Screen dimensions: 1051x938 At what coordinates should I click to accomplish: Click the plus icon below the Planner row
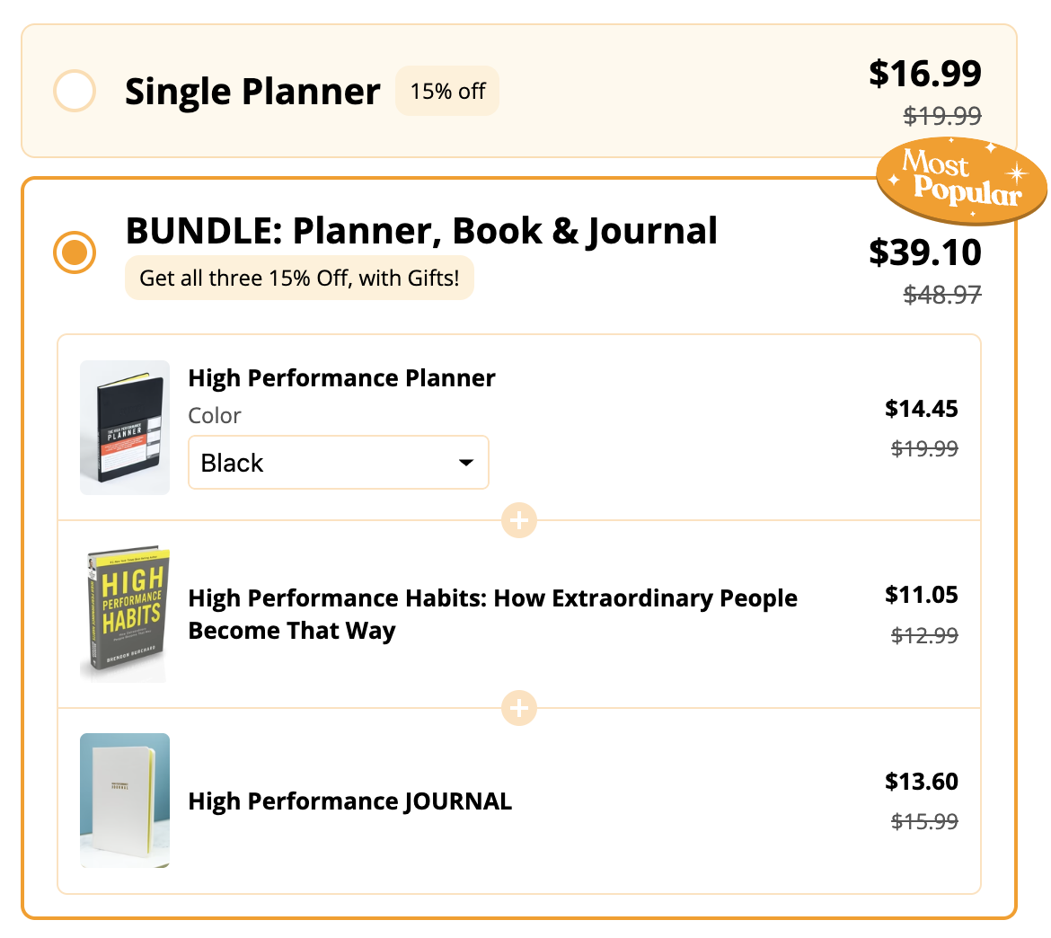tap(519, 520)
